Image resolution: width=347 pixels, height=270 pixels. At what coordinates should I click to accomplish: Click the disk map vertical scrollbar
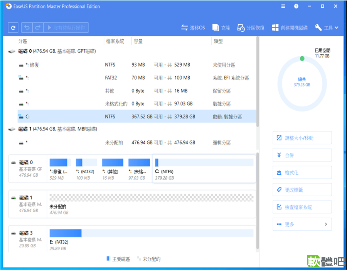[x=258, y=201]
